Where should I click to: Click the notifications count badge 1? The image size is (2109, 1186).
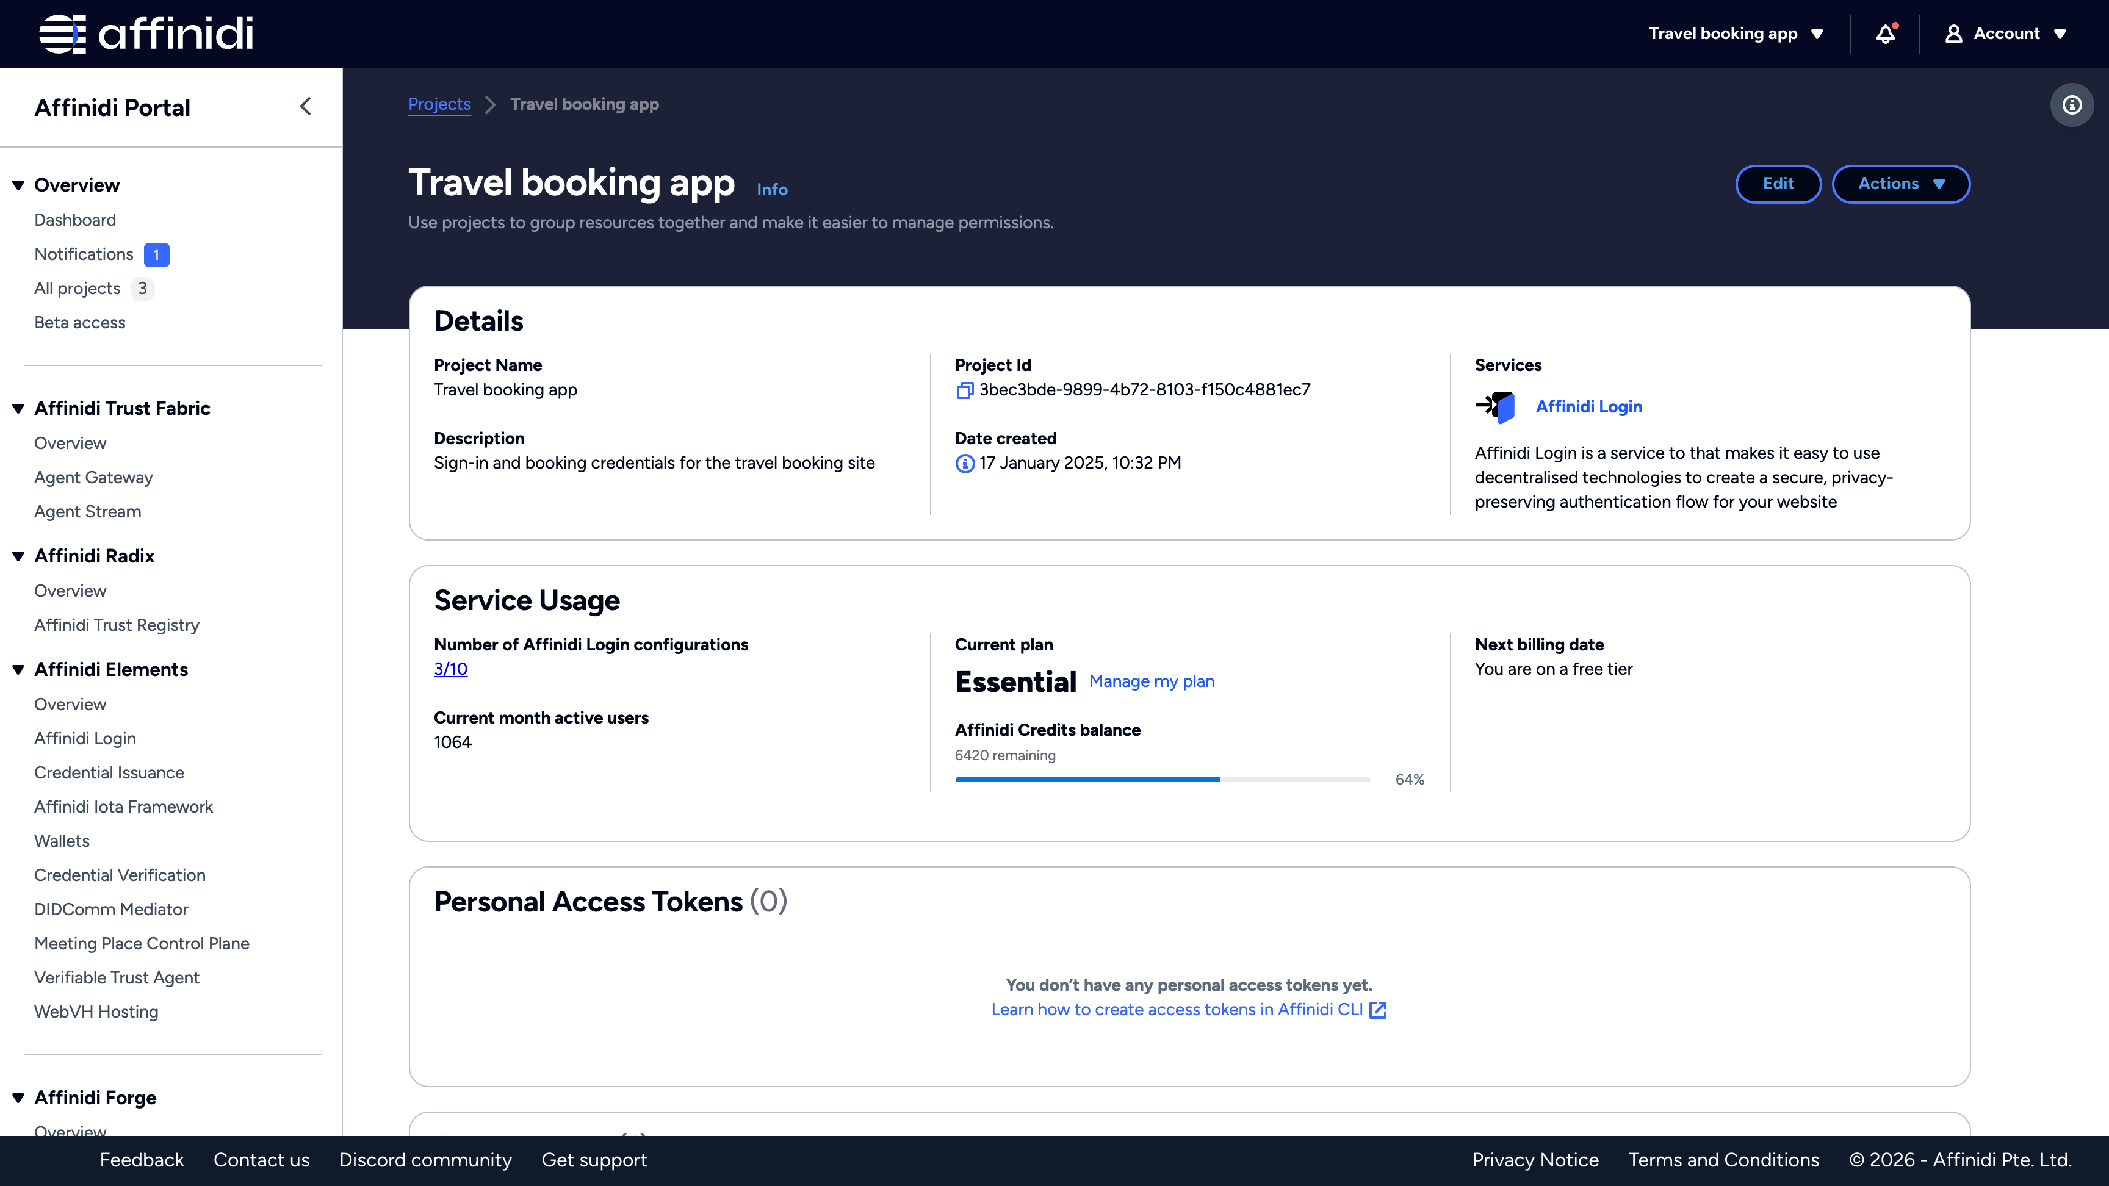click(x=156, y=256)
